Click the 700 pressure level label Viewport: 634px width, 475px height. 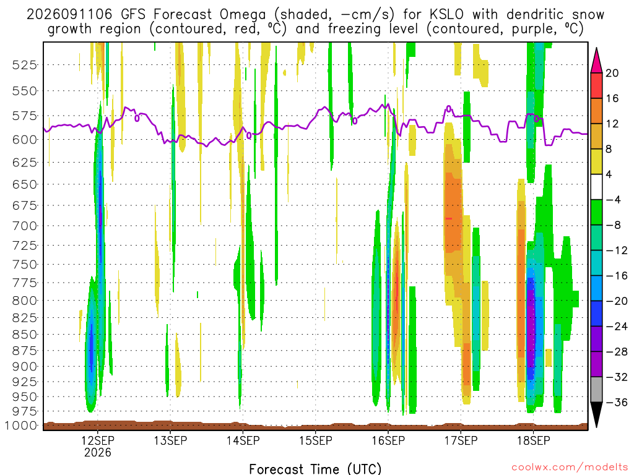(25, 226)
